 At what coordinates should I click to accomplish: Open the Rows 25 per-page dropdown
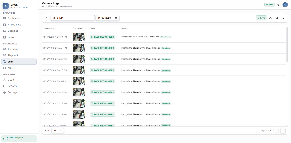(57, 131)
